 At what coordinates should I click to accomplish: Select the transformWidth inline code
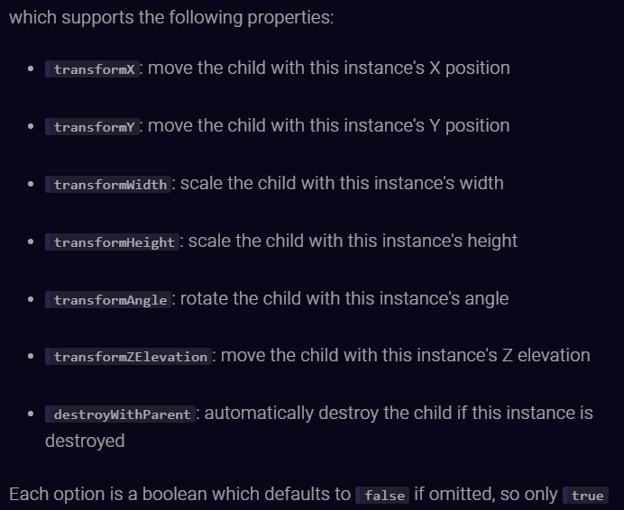click(x=108, y=185)
